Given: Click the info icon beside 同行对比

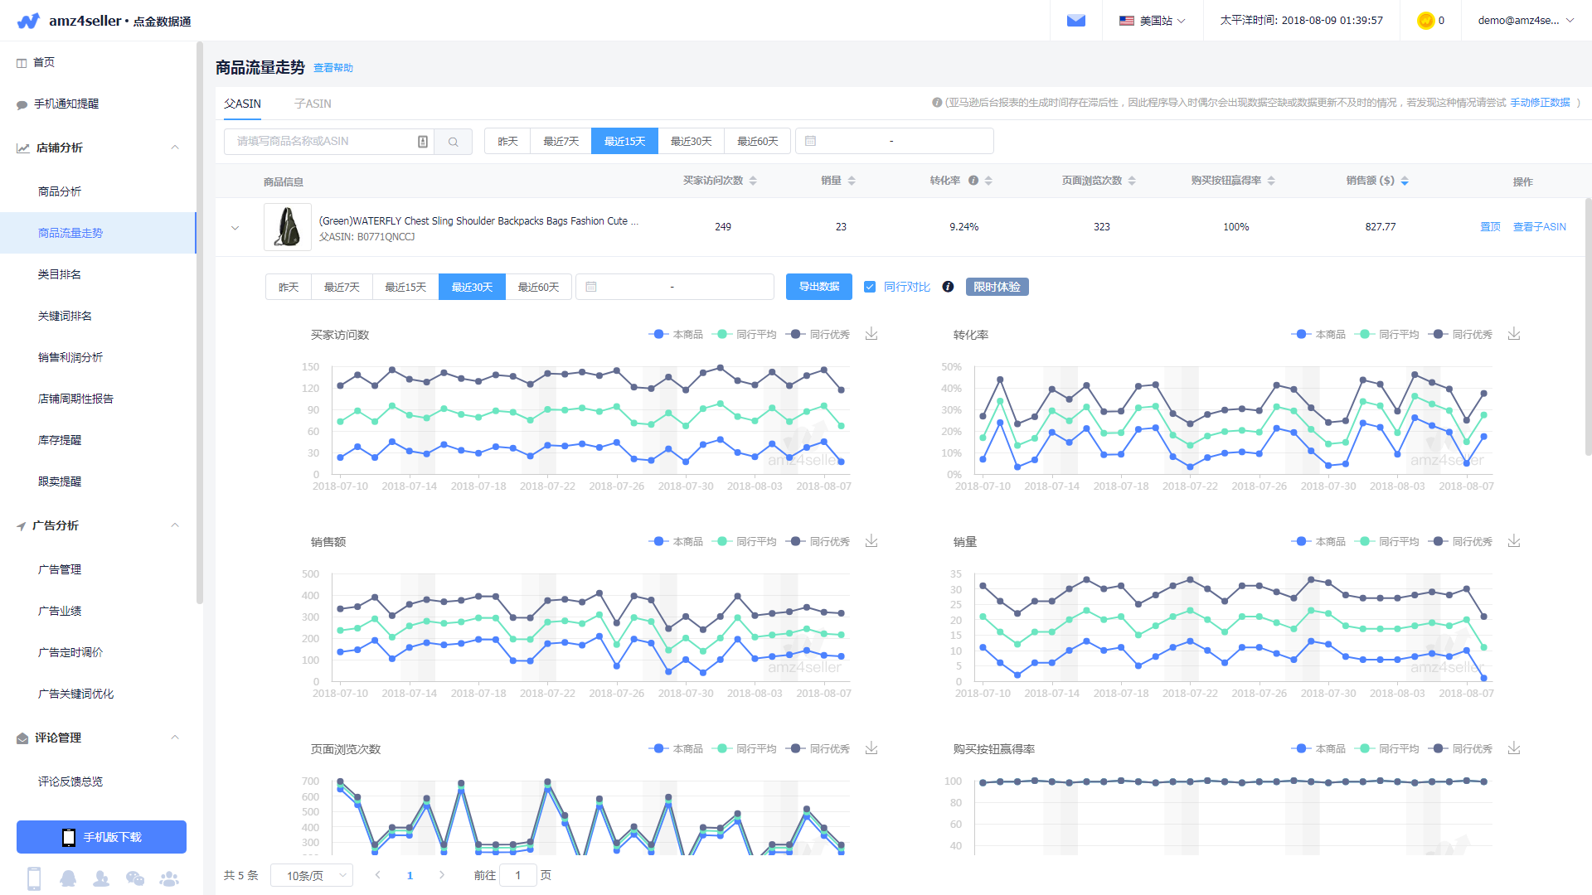Looking at the screenshot, I should point(948,287).
